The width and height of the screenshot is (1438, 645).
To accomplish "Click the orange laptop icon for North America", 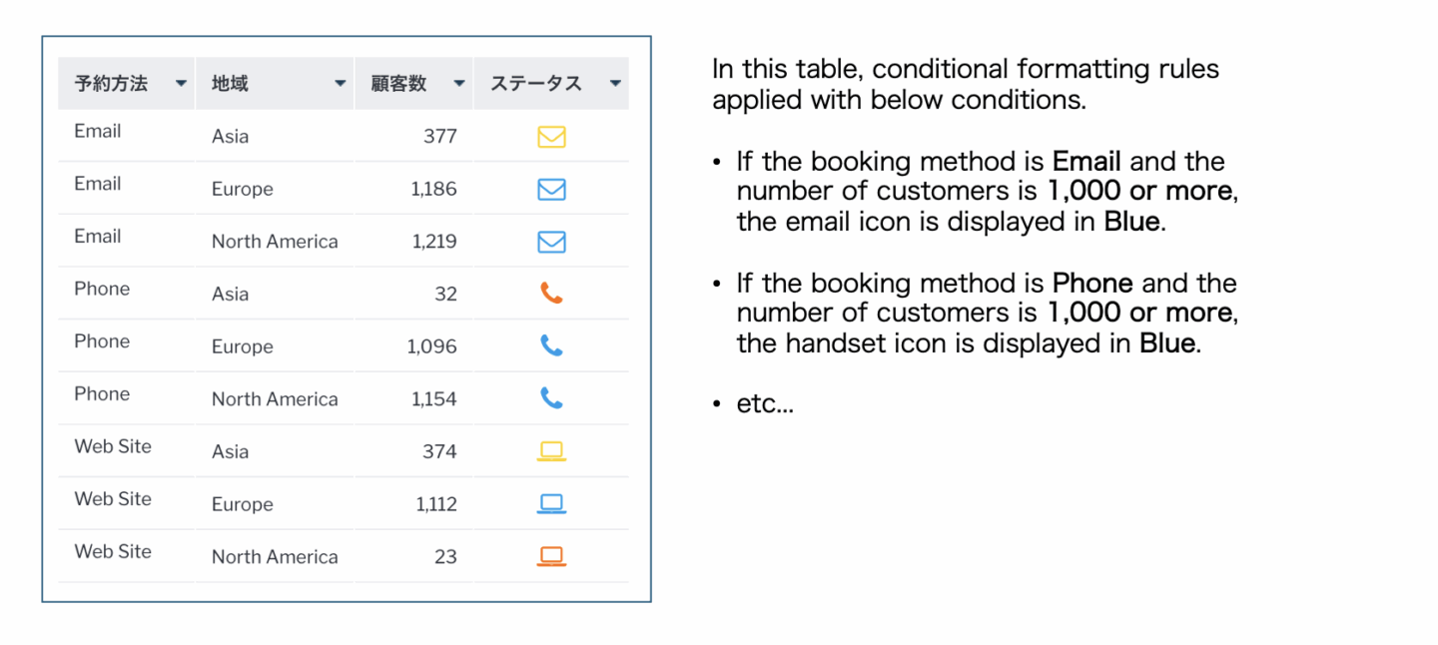I will pos(551,556).
